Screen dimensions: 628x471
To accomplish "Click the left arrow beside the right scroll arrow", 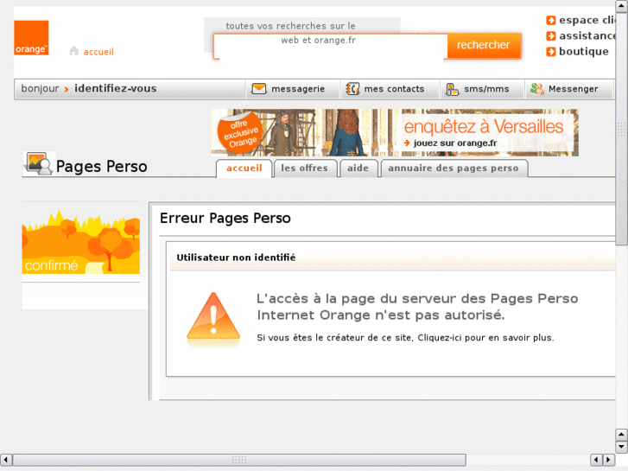I will pos(596,460).
